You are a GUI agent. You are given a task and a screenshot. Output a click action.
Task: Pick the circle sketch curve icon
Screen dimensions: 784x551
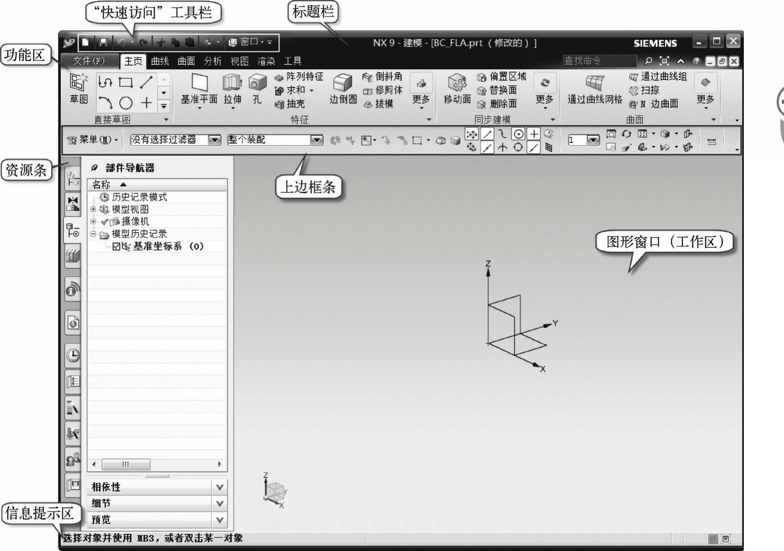126,103
